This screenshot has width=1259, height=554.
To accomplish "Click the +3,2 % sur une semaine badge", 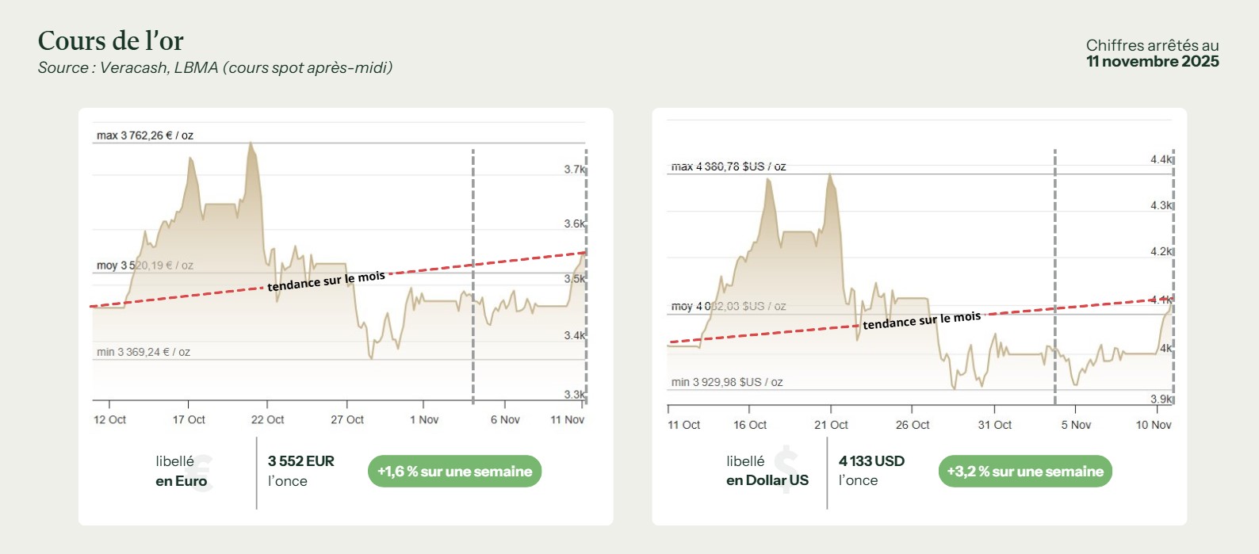I will [x=1024, y=472].
